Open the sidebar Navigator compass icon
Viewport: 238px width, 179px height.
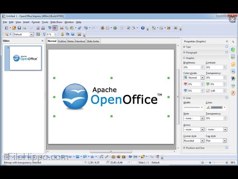click(233, 92)
